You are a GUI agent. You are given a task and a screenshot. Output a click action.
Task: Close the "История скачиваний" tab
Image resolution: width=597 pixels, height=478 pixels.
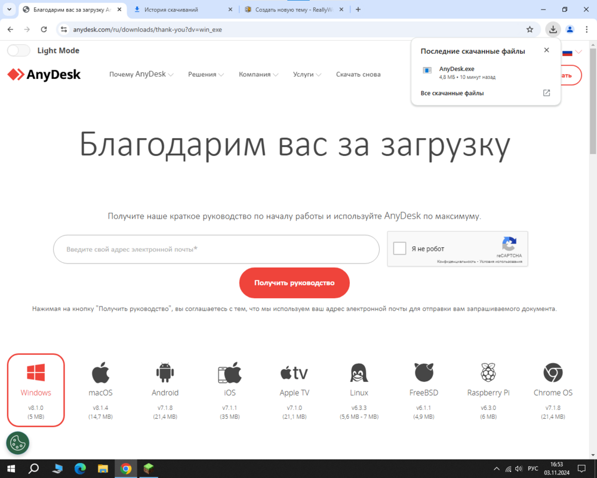pos(230,10)
